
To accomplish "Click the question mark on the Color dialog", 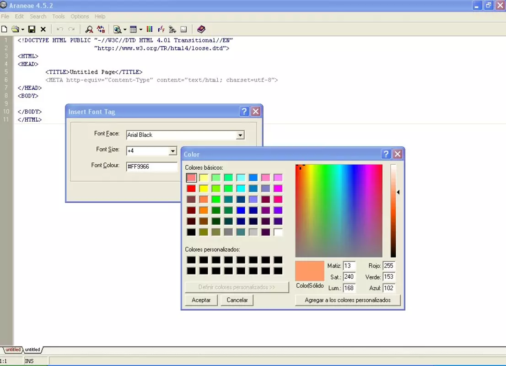I will (386, 154).
